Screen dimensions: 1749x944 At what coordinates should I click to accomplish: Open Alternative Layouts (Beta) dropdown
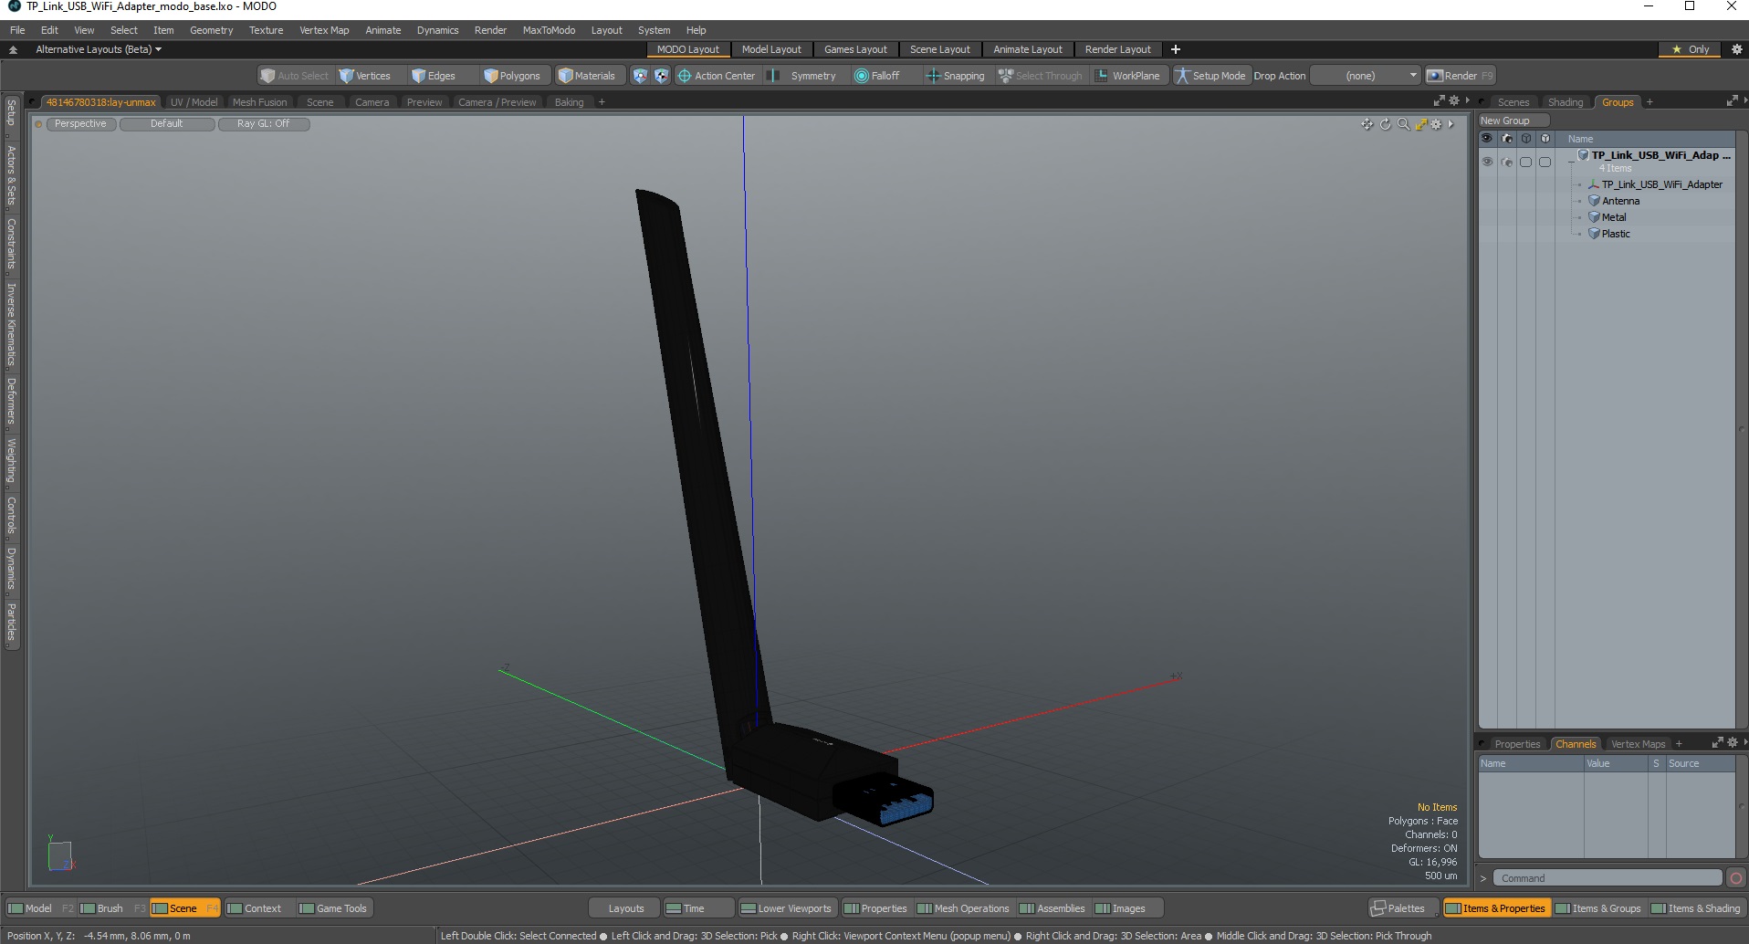pos(99,49)
